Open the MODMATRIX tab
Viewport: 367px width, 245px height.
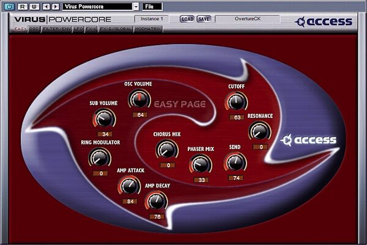point(148,29)
